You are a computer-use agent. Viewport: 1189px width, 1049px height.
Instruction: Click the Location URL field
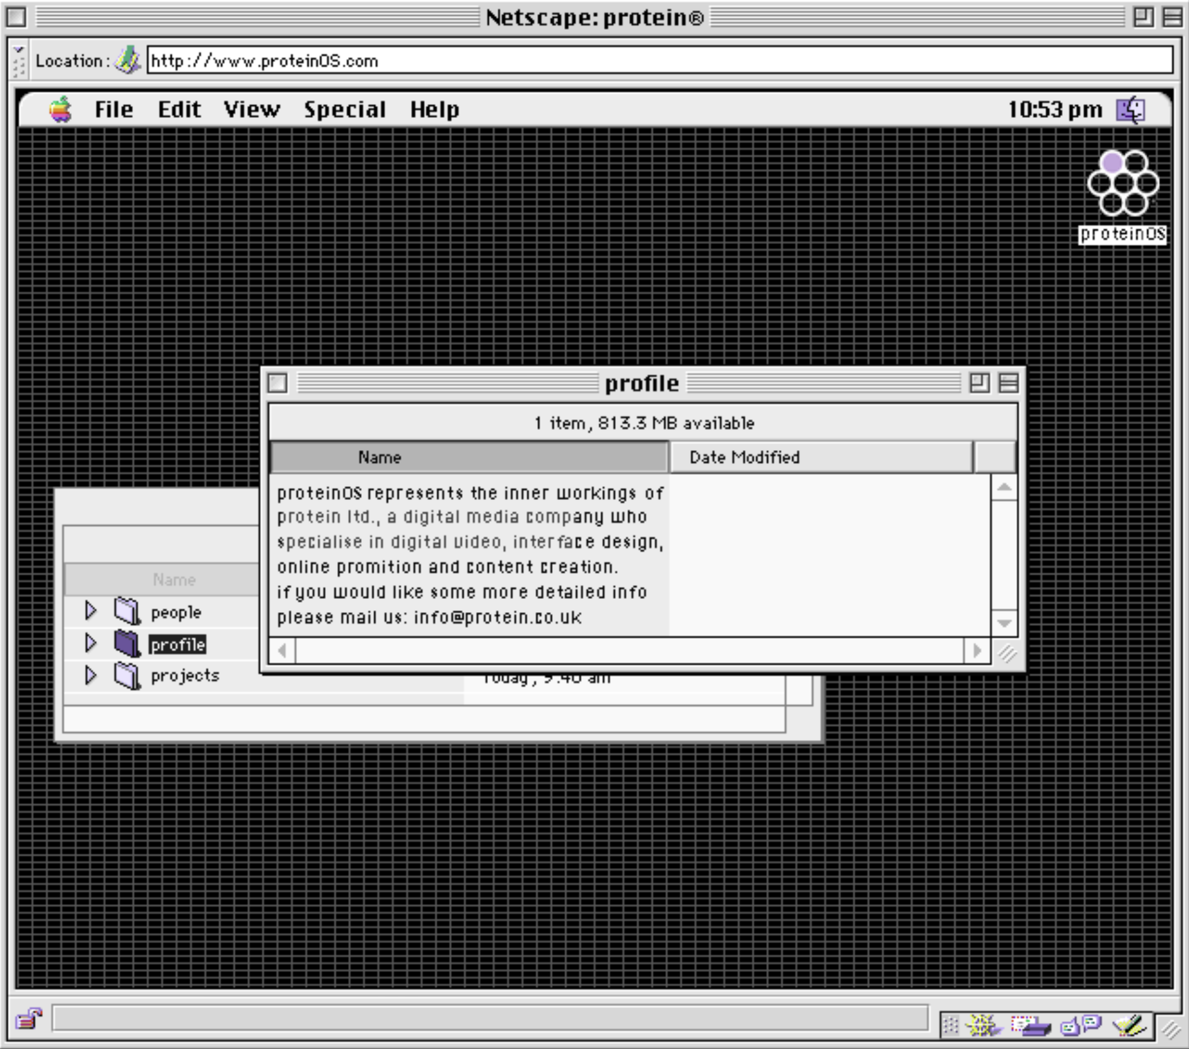[659, 61]
